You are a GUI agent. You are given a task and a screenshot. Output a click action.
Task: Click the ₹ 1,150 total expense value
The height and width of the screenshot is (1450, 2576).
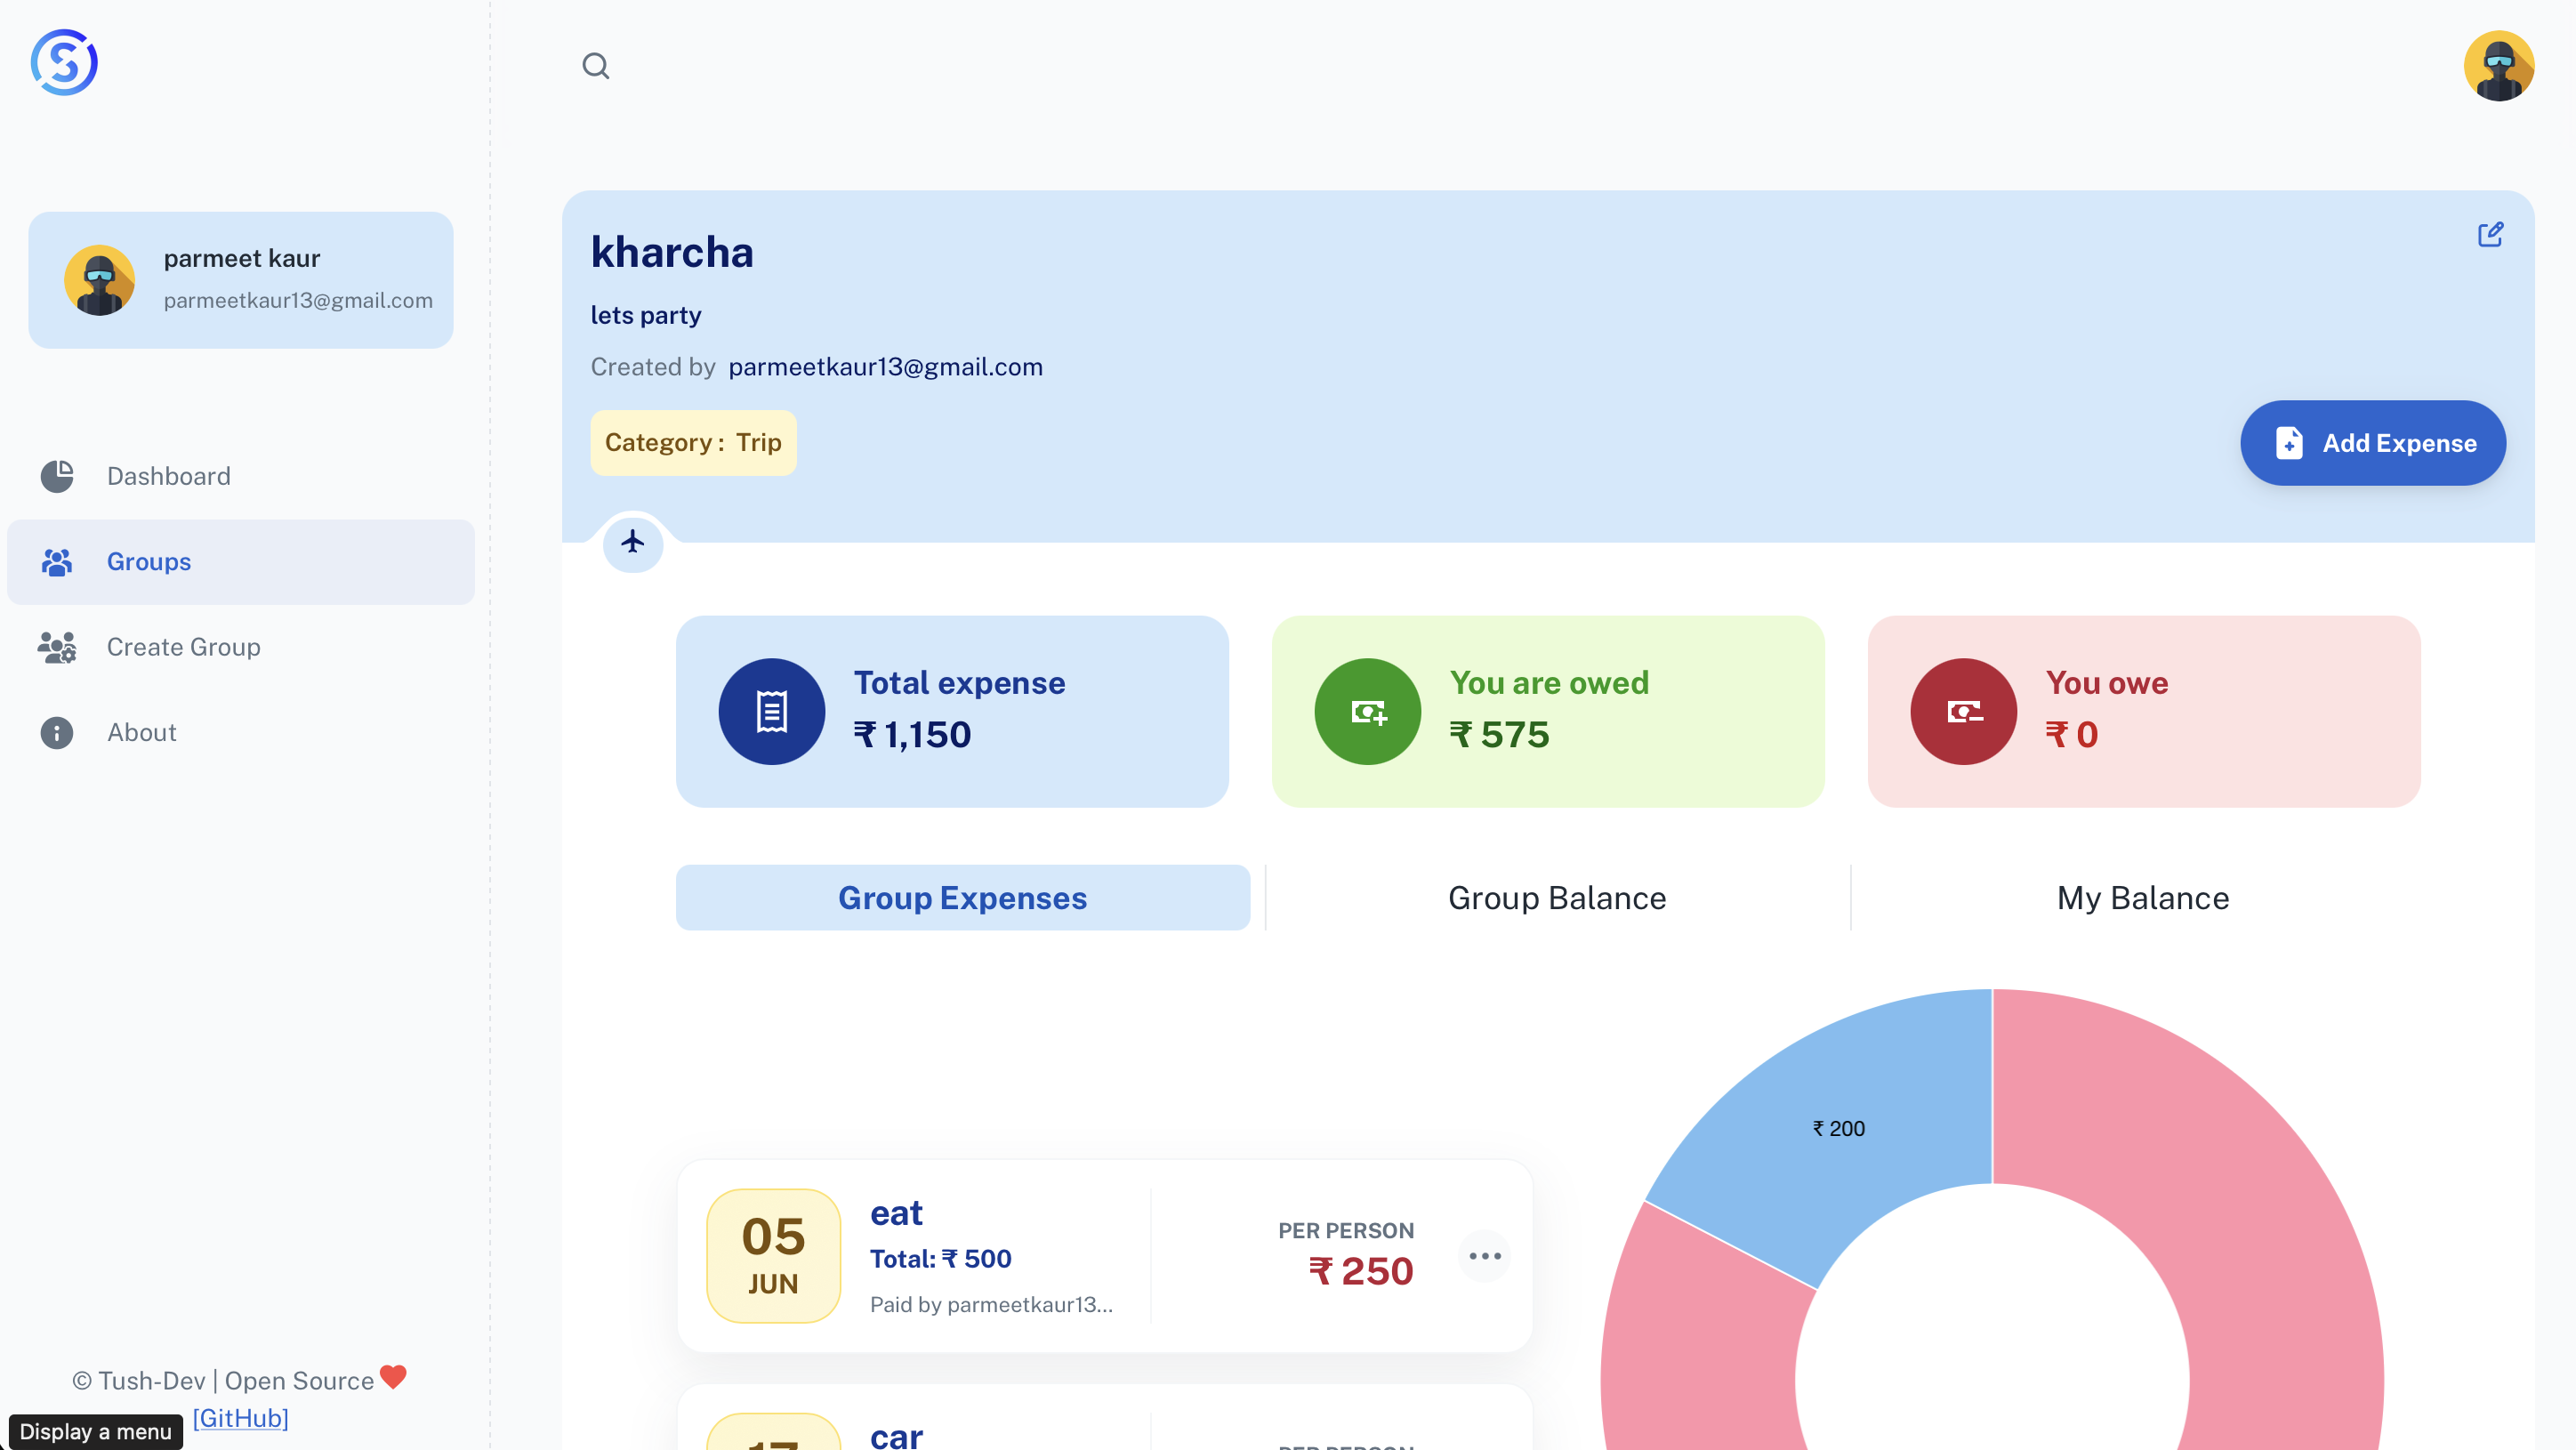912,735
